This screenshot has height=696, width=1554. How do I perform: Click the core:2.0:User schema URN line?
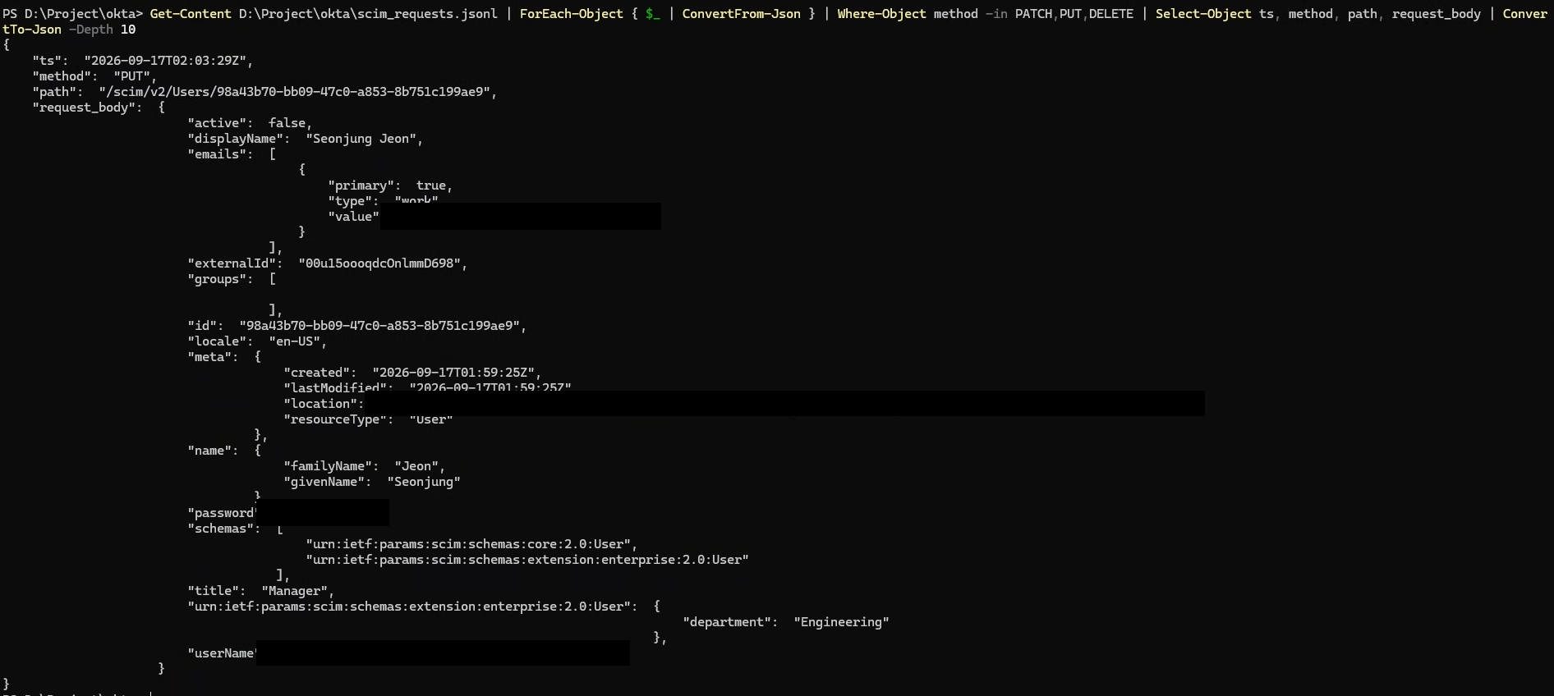471,544
